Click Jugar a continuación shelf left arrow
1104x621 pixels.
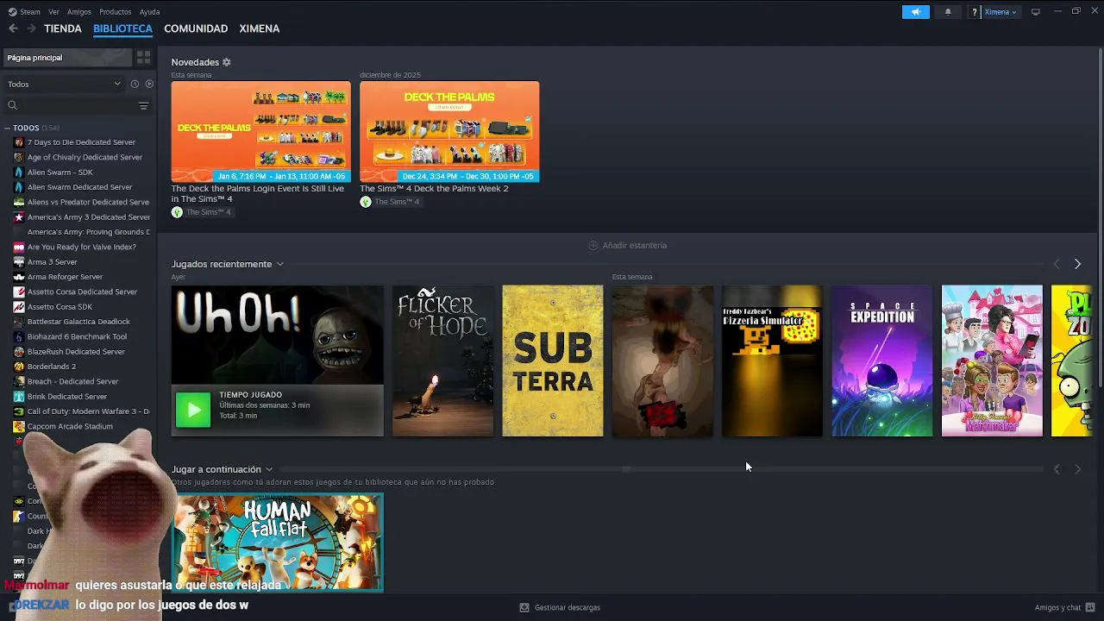(1057, 469)
